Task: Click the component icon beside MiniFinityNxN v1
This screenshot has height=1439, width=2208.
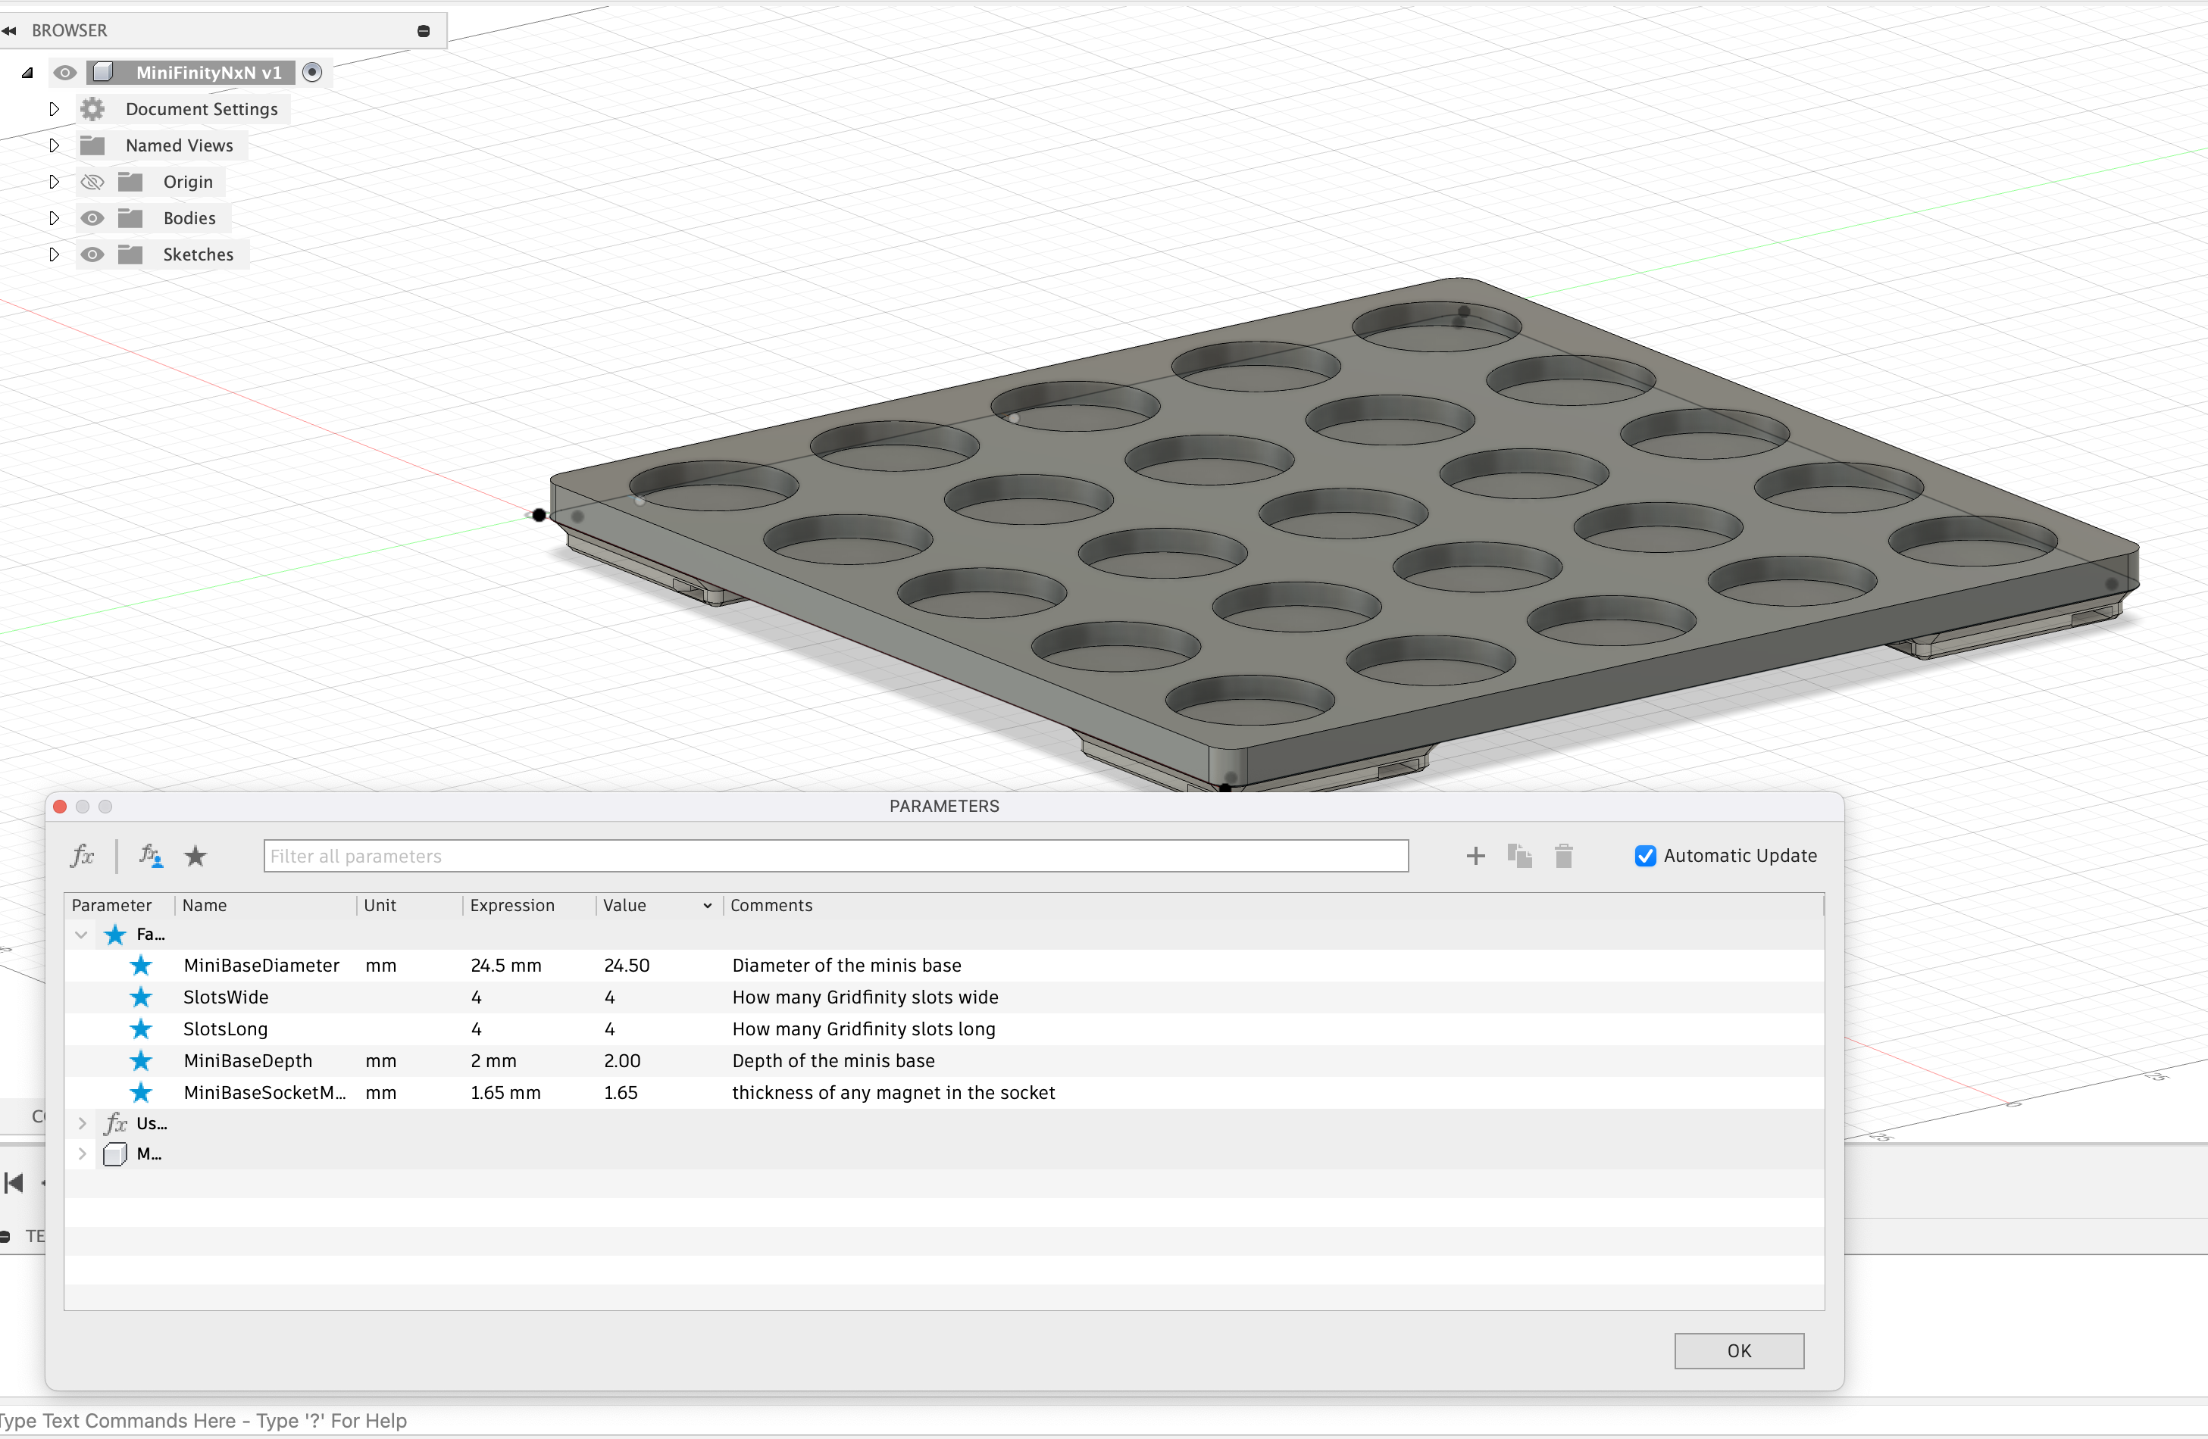Action: 103,72
